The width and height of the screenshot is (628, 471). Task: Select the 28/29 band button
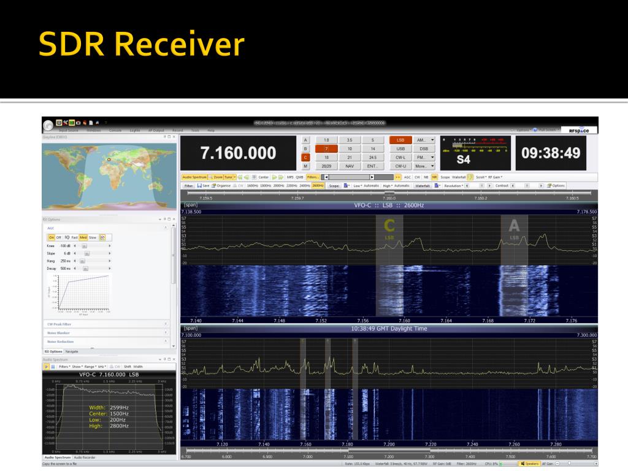click(326, 166)
